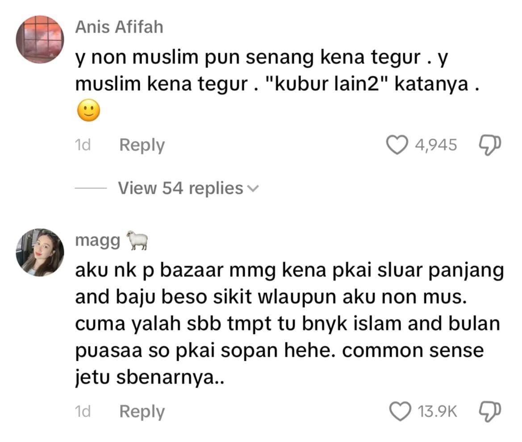Reply to magg's comment
522x442 pixels.
(142, 412)
